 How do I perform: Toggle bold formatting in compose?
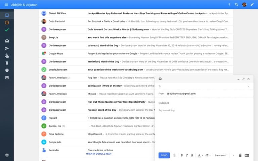point(182,155)
